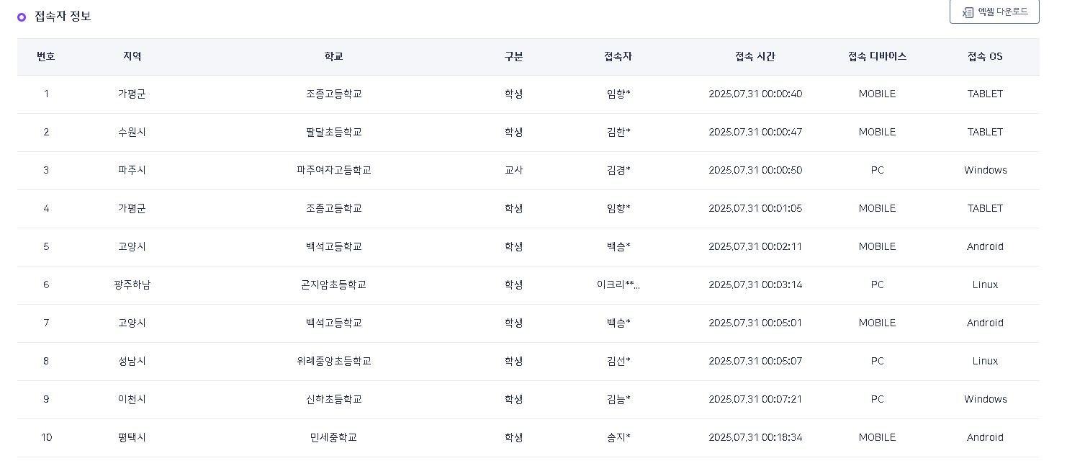Viewport: 1067px width, 466px height.
Task: Click the purple circle bullet beside 접속자 정보
Action: pyautogui.click(x=22, y=17)
